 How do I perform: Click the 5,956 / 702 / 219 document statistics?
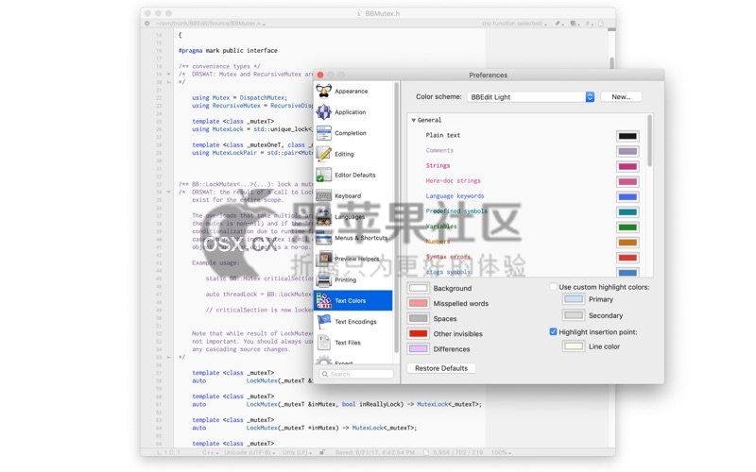click(x=457, y=453)
